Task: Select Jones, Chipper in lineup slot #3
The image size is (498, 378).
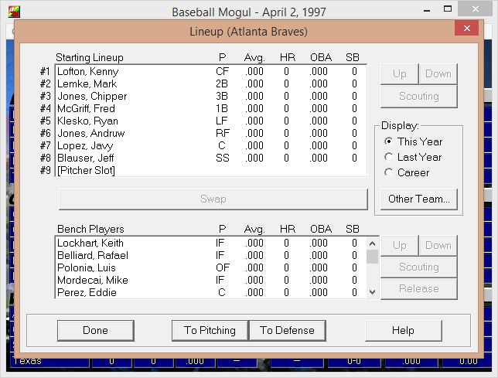Action: [x=211, y=96]
